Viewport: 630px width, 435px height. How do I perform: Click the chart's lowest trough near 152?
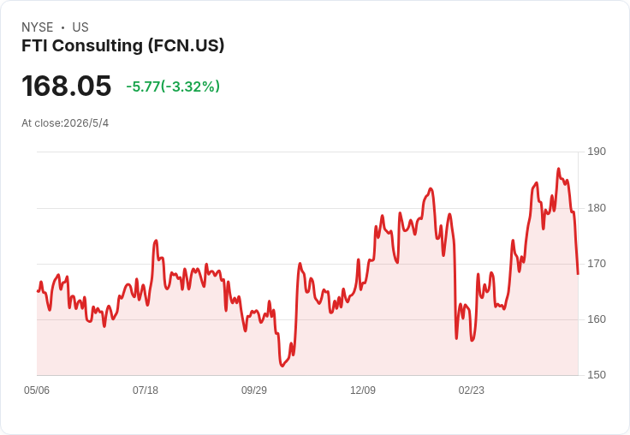(x=282, y=366)
